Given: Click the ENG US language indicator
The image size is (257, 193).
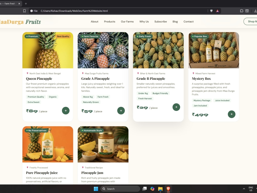Looking at the screenshot, I should click(x=251, y=189).
